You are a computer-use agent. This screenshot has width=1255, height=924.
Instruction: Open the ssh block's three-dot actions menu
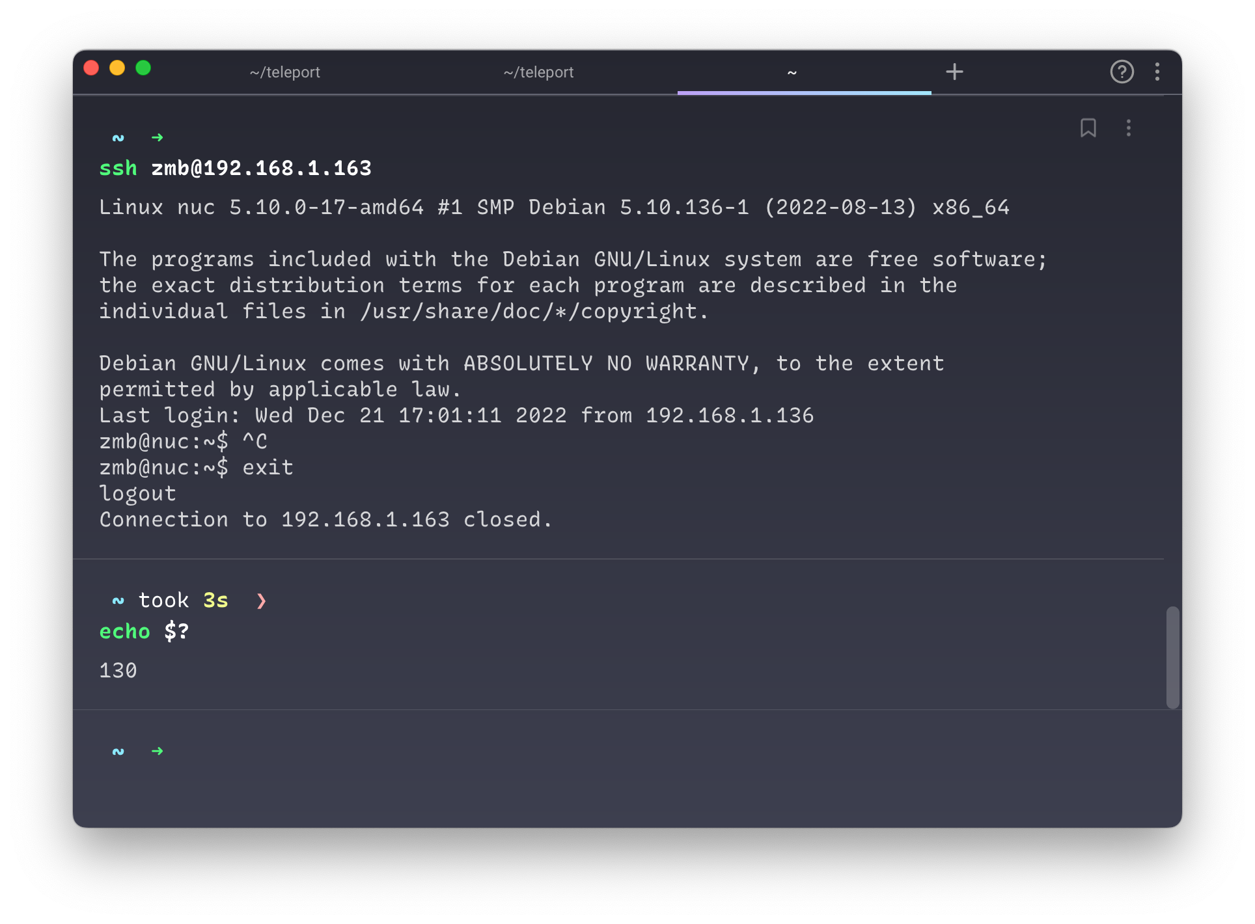click(1129, 128)
